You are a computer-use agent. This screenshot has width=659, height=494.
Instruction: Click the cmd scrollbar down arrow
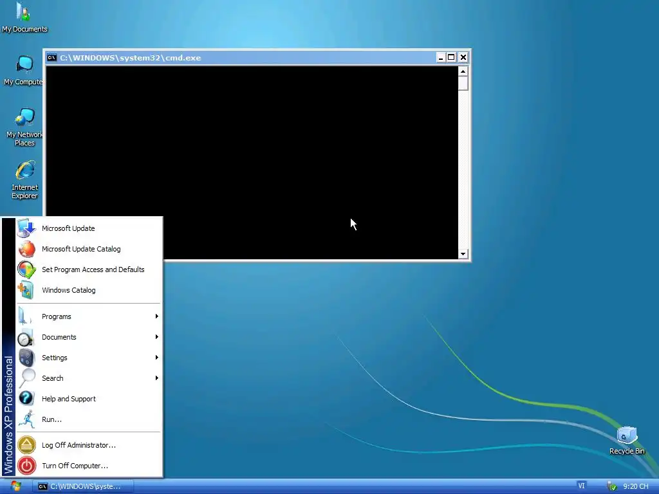pyautogui.click(x=463, y=253)
